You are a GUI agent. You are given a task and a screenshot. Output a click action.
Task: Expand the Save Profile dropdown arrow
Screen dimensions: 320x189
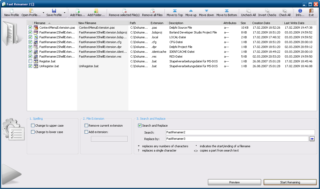click(64, 13)
